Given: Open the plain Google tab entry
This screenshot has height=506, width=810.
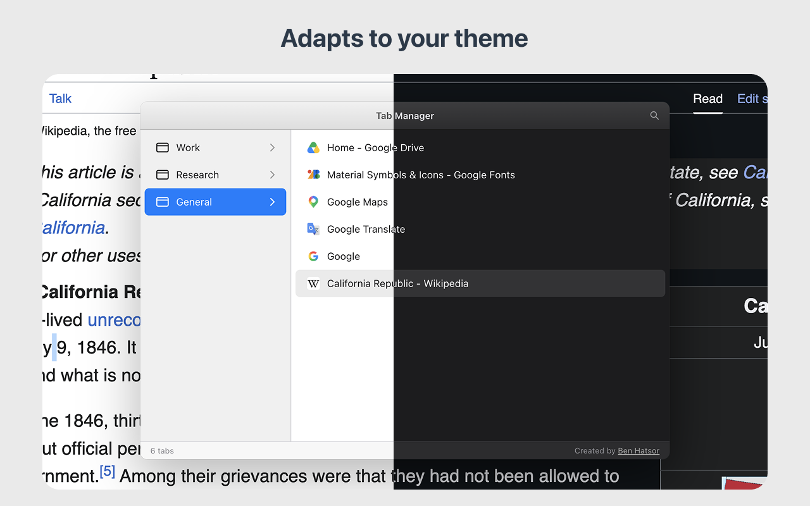Looking at the screenshot, I should 480,256.
